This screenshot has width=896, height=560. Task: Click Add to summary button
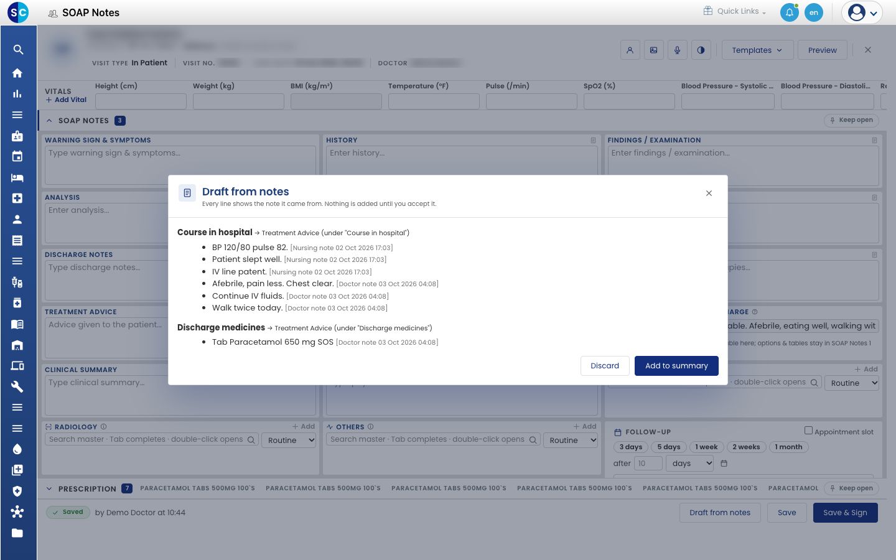[676, 366]
